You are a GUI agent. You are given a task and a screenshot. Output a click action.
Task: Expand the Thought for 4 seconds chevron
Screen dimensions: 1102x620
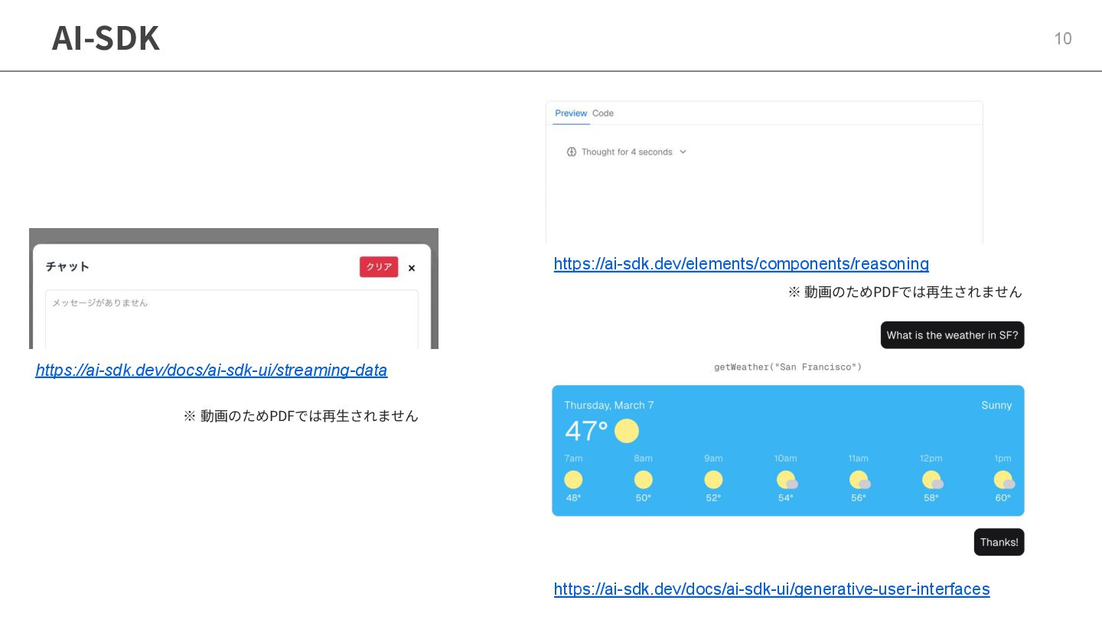683,152
